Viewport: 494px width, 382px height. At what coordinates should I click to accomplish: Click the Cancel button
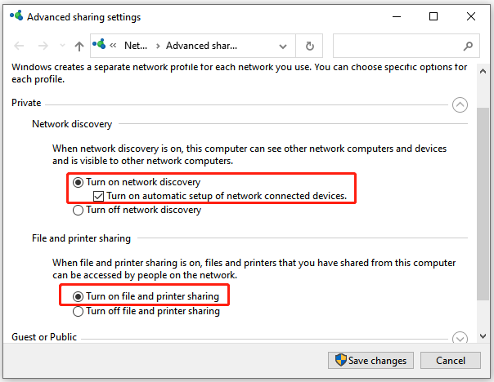point(451,360)
